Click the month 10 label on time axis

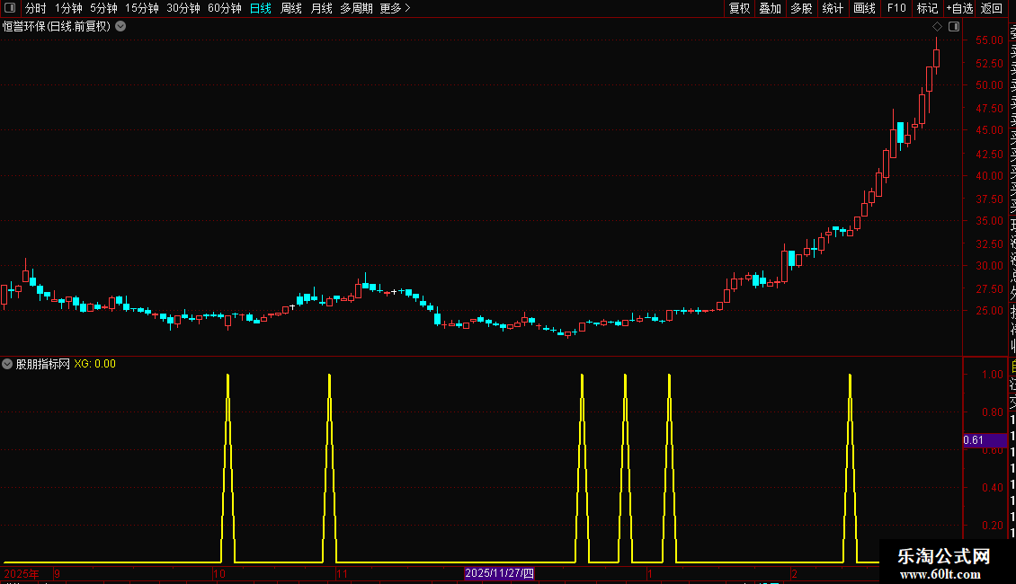point(219,573)
